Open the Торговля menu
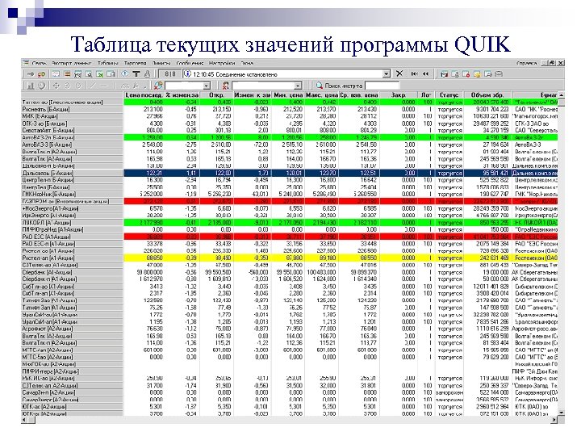The image size is (581, 436). click(x=135, y=64)
